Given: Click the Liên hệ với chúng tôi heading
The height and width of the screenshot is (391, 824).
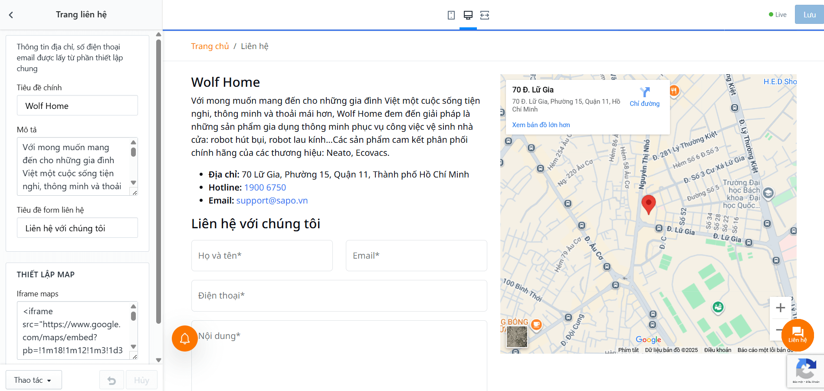Looking at the screenshot, I should tap(256, 223).
